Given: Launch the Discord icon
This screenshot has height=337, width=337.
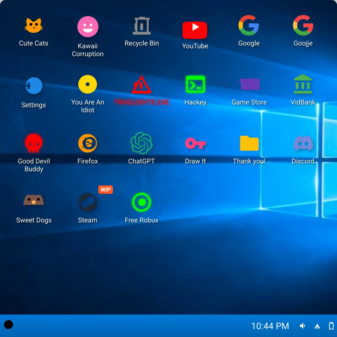Looking at the screenshot, I should 303,143.
